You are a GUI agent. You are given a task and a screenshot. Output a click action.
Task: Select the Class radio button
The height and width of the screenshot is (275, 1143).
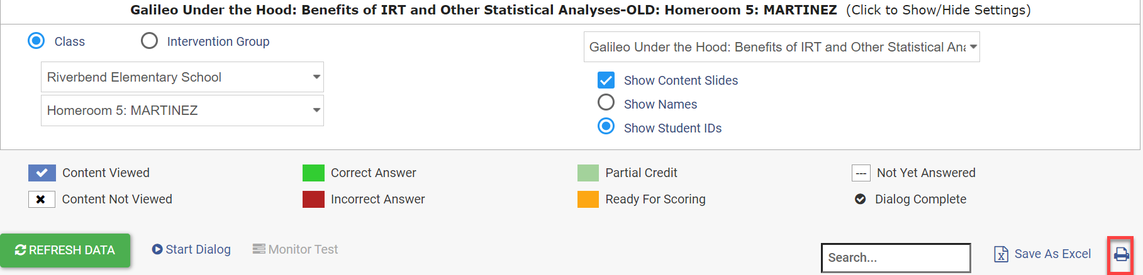tap(36, 41)
